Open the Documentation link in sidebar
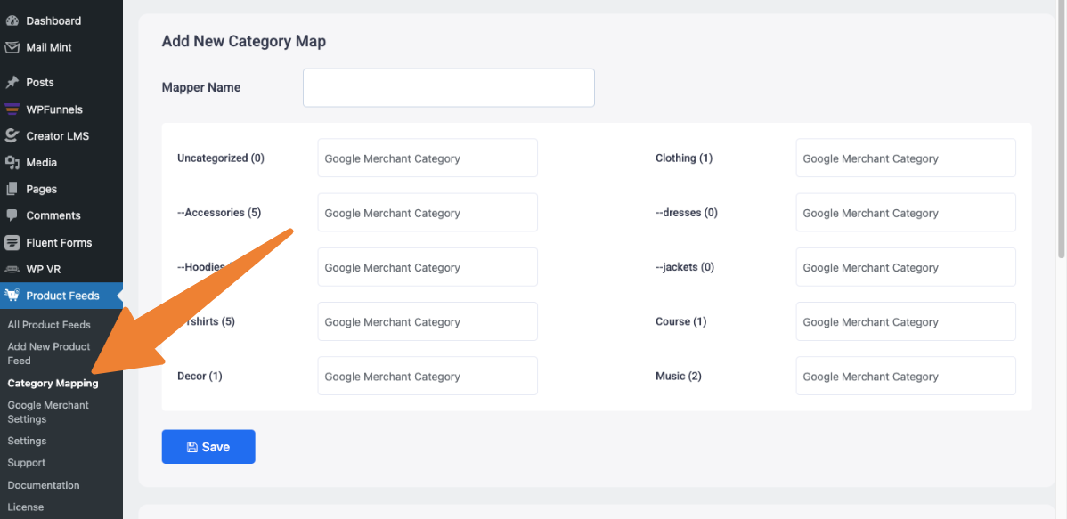Image resolution: width=1067 pixels, height=519 pixels. (x=44, y=485)
